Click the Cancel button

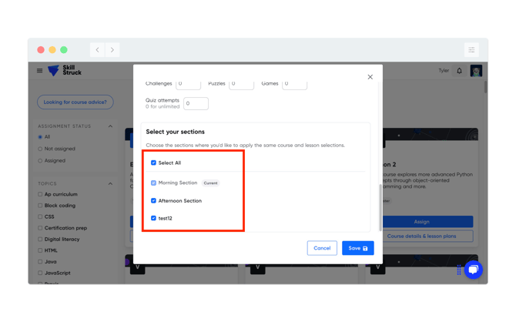pyautogui.click(x=322, y=248)
